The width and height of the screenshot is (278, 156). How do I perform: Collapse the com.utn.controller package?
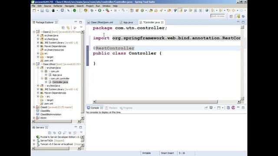click(42, 78)
